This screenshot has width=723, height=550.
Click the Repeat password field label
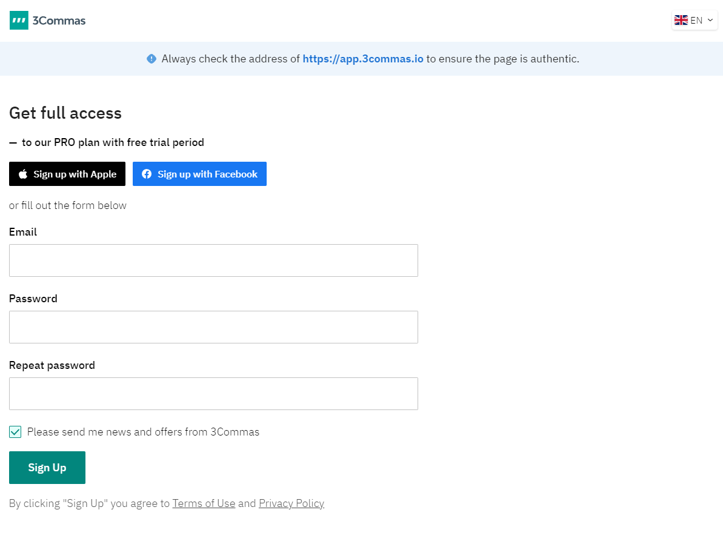52,365
